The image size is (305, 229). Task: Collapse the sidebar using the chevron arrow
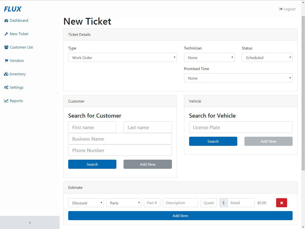pos(30,223)
